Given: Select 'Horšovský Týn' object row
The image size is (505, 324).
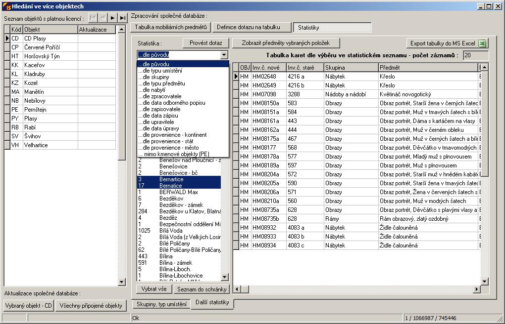Looking at the screenshot, I should coord(42,56).
